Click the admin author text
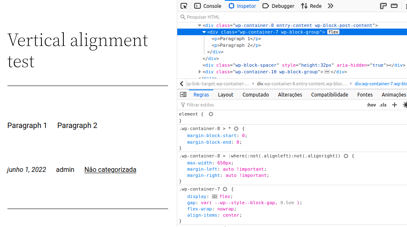 [65, 169]
